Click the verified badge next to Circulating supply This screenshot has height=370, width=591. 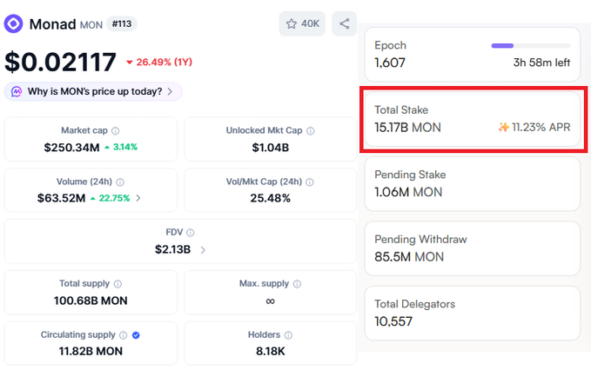pos(136,335)
